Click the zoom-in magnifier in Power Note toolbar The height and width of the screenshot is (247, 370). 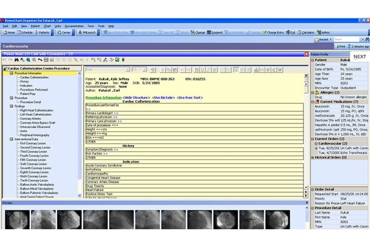click(x=28, y=60)
